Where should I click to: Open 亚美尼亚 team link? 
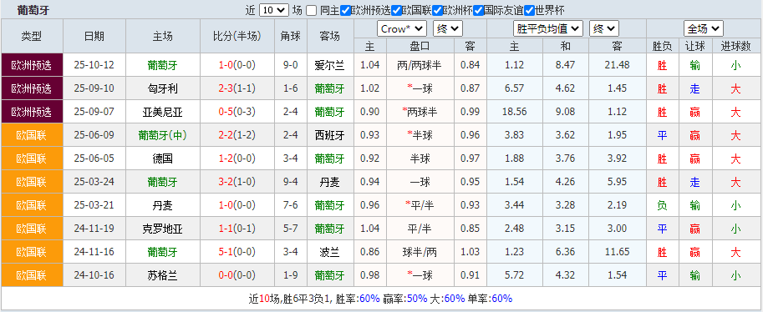(162, 112)
